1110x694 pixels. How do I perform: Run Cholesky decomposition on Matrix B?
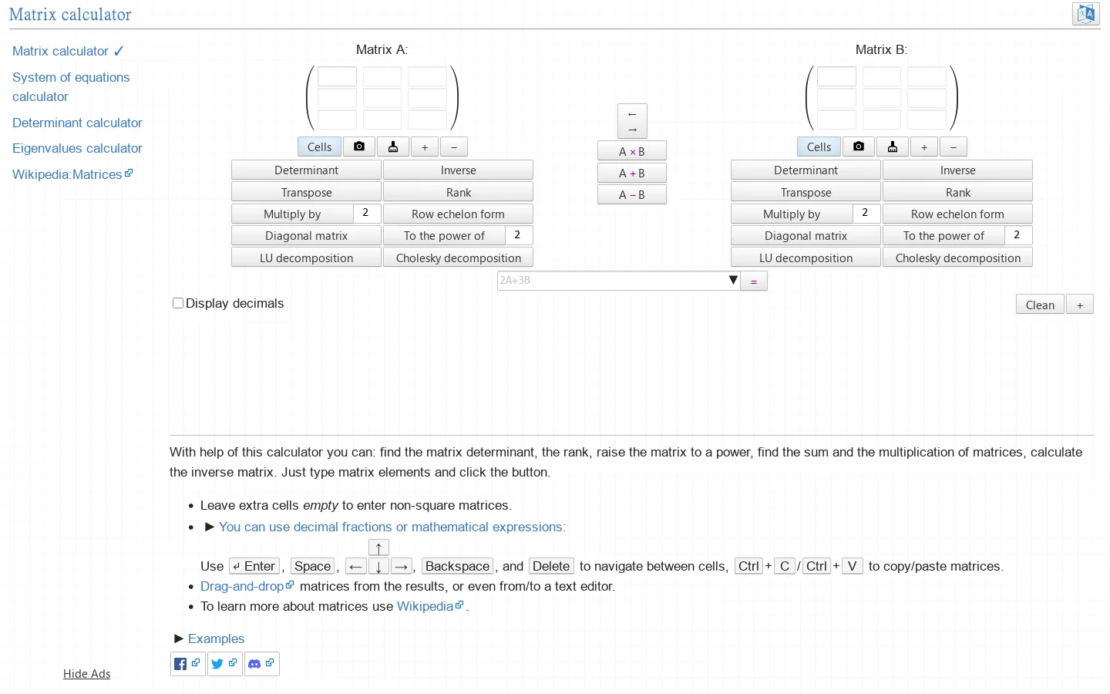coord(957,258)
